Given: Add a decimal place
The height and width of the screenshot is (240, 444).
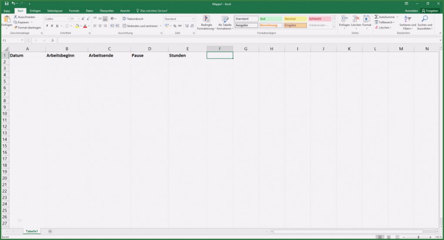Looking at the screenshot, I should pos(187,26).
